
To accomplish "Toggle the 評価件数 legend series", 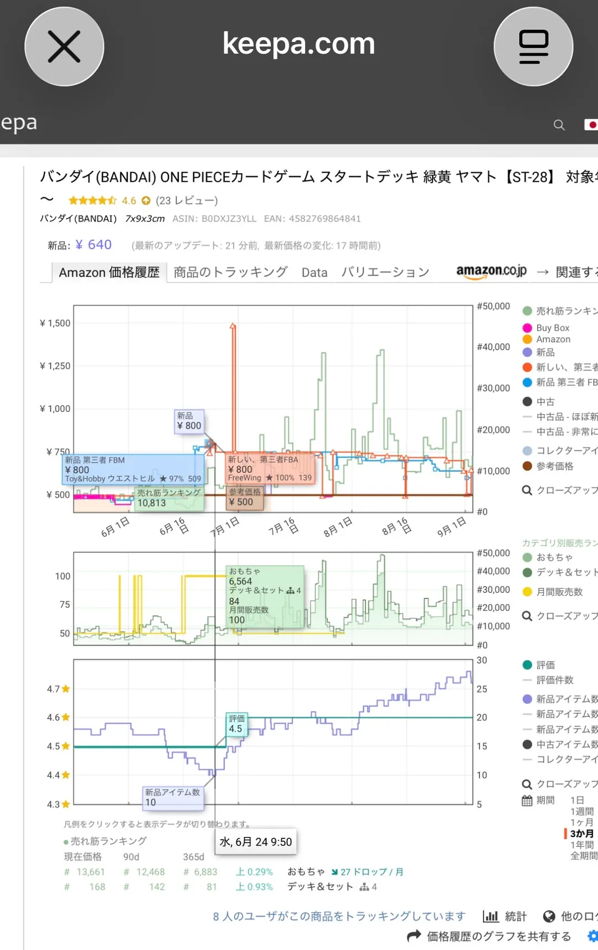I will (548, 680).
